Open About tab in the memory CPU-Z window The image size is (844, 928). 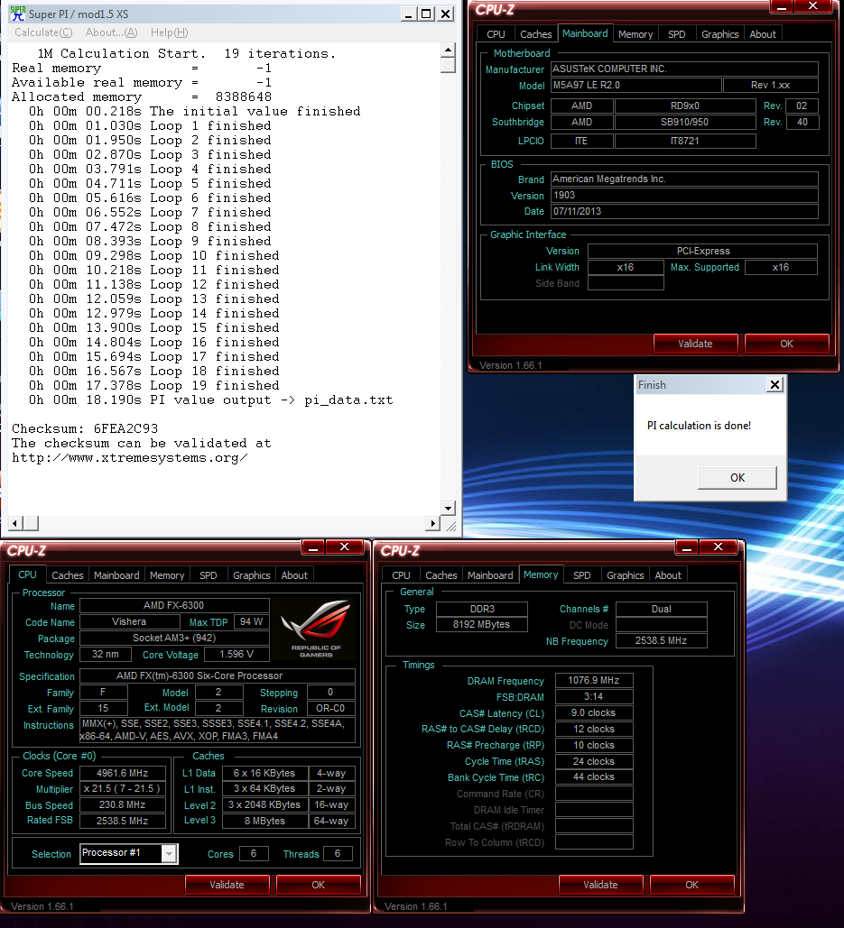point(668,575)
